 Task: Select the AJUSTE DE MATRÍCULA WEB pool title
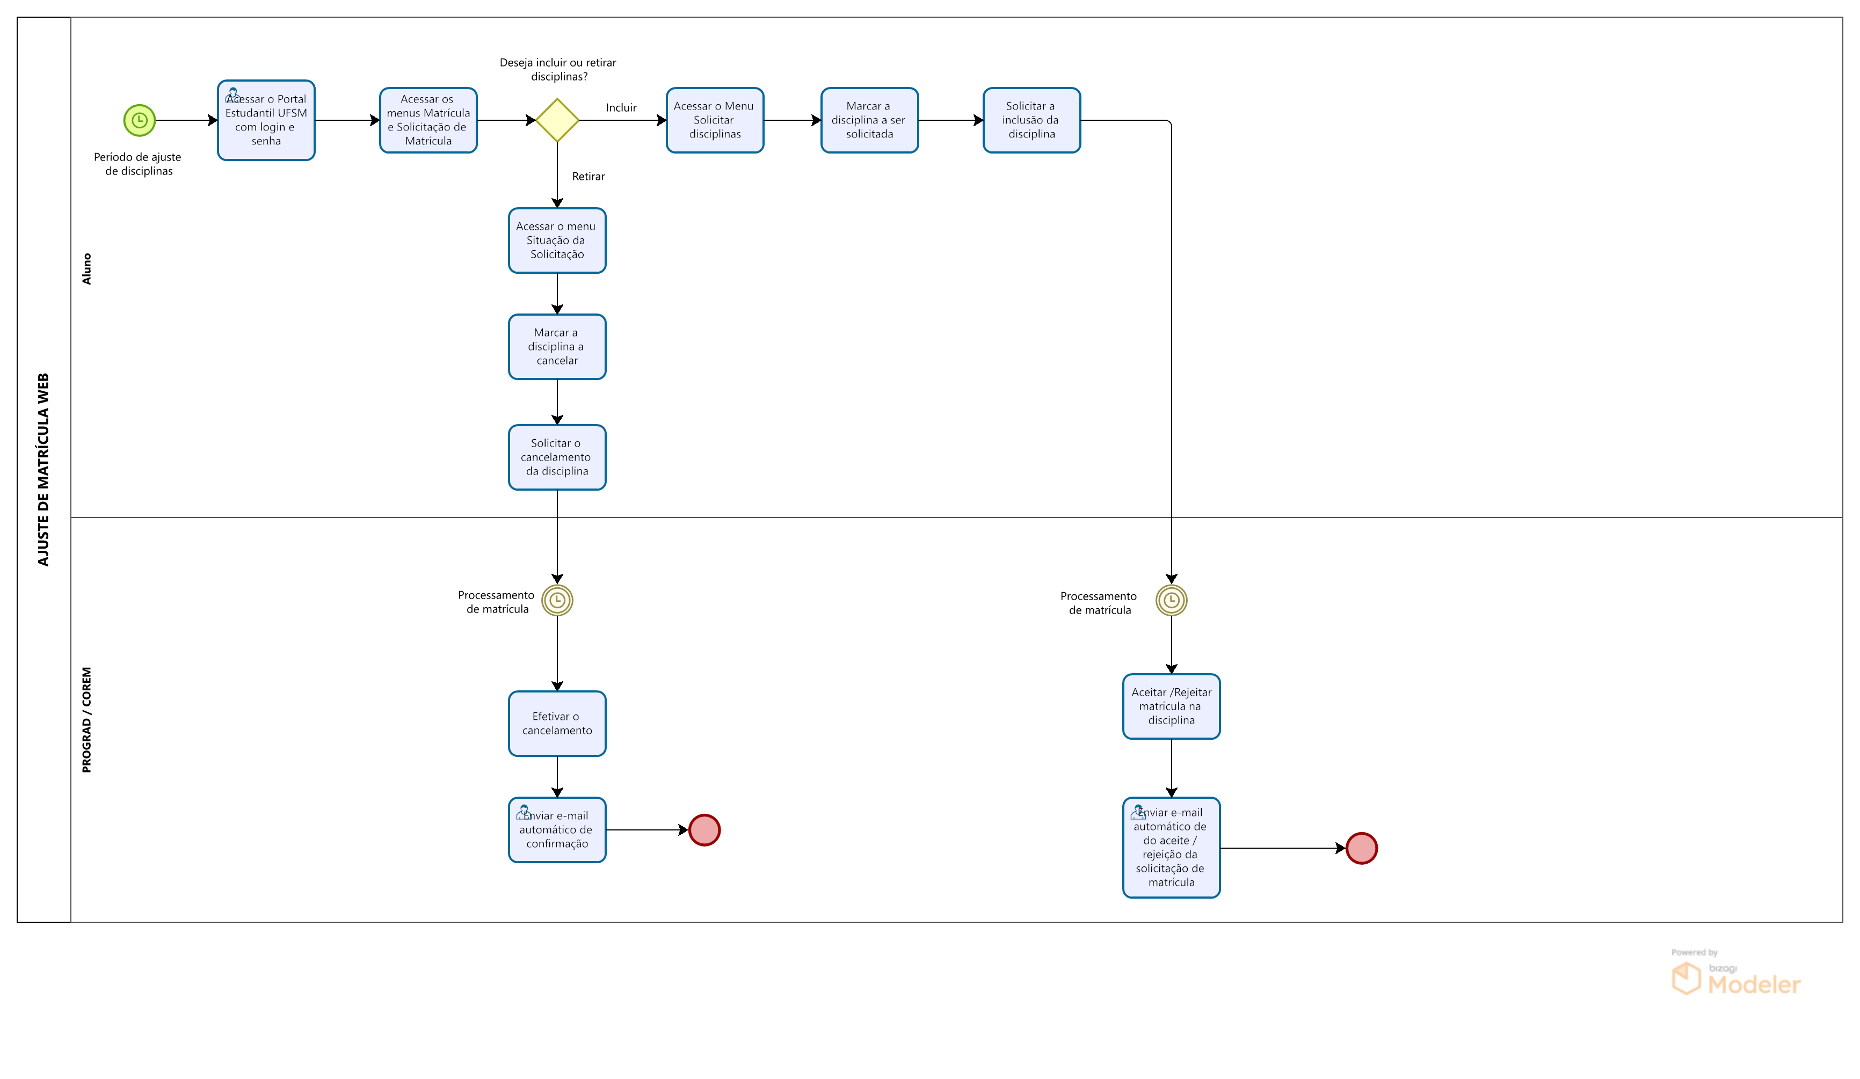point(43,469)
